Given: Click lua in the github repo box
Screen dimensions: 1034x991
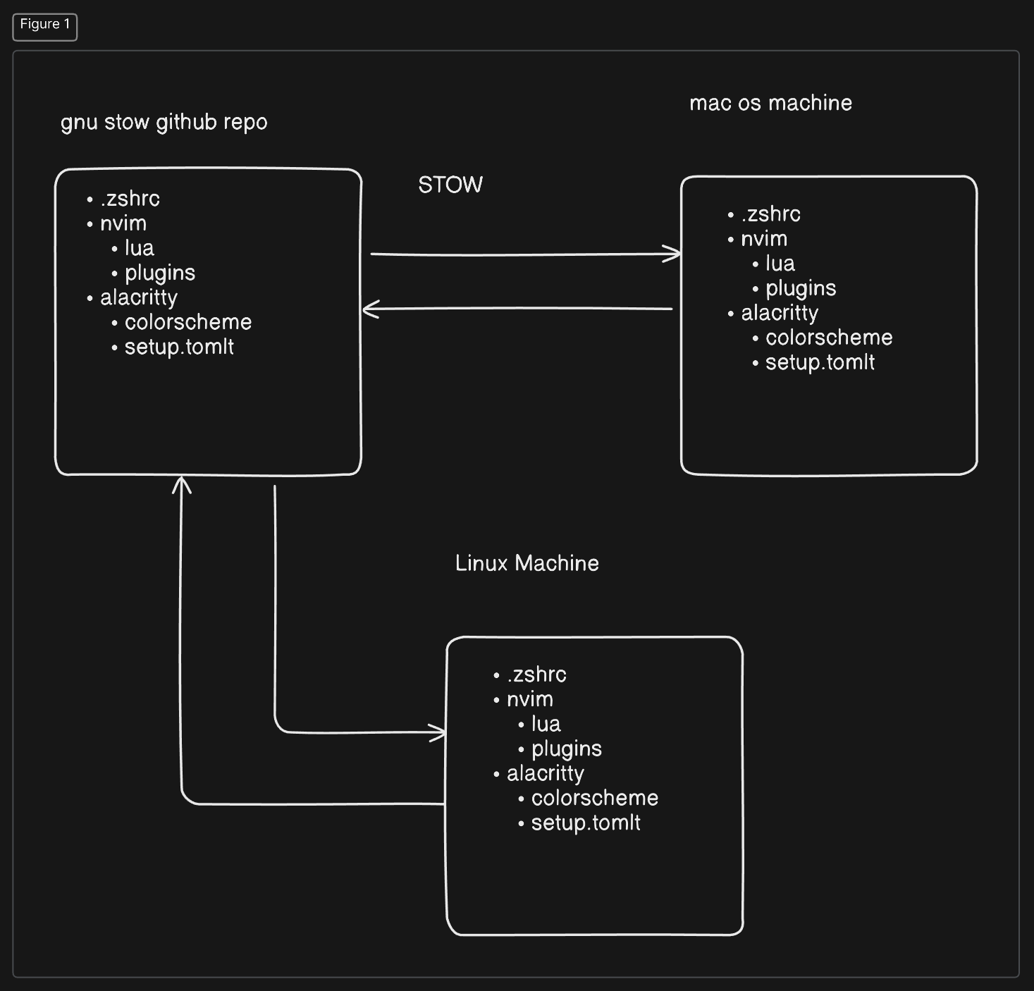Looking at the screenshot, I should [140, 248].
